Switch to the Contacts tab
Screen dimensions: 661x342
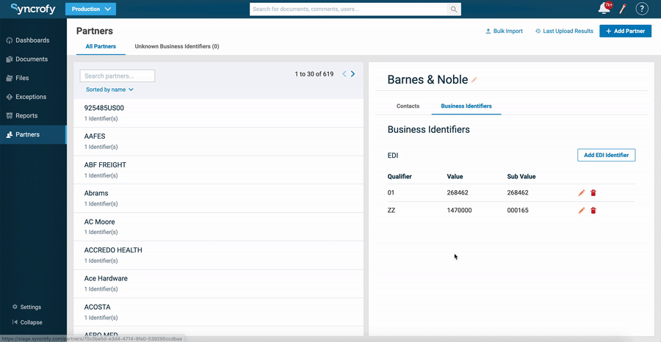[408, 106]
